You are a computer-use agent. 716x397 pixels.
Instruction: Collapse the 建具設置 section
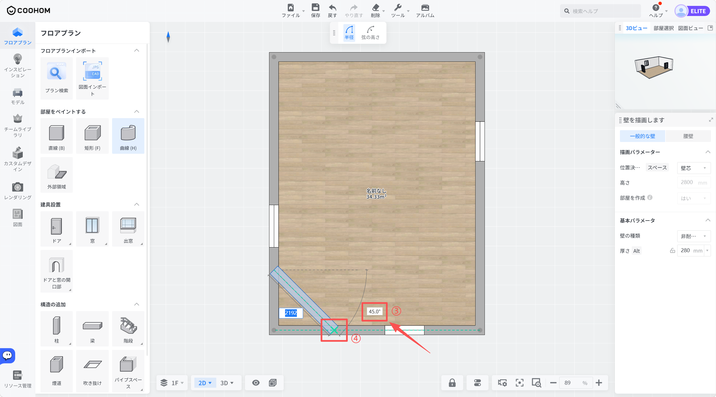click(137, 204)
